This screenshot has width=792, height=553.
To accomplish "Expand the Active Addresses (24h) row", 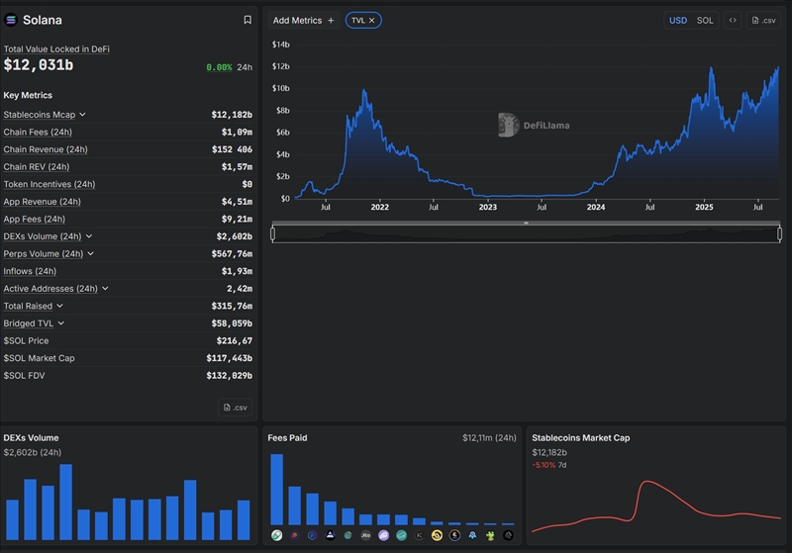I will tap(105, 289).
